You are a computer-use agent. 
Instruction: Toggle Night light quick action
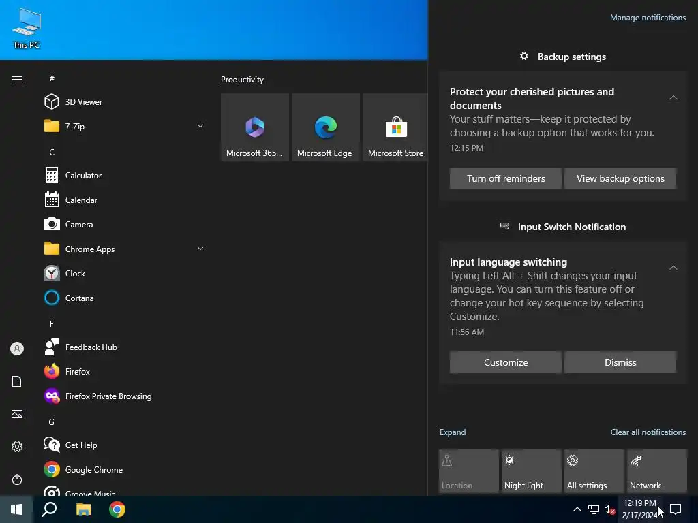pyautogui.click(x=532, y=471)
